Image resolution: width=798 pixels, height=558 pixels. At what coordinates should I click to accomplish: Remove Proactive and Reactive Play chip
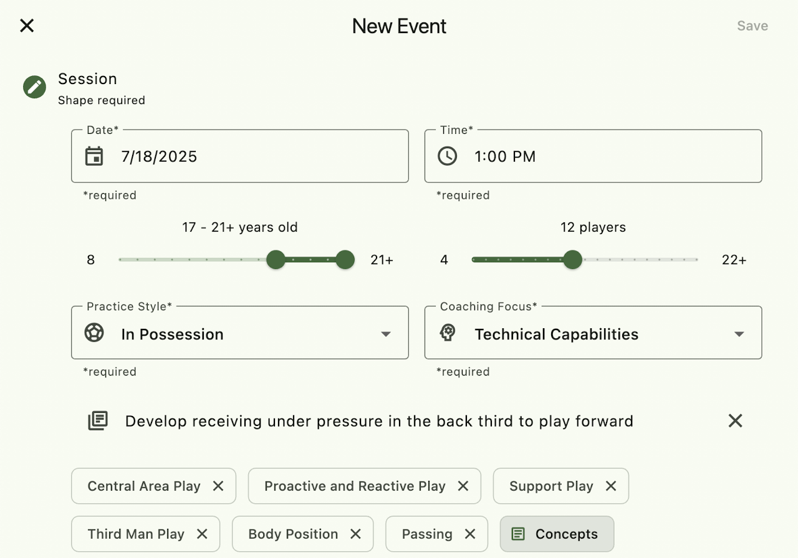click(x=463, y=486)
